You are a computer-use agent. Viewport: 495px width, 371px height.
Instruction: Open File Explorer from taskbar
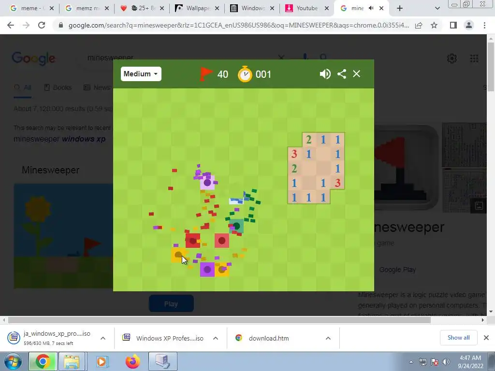click(72, 361)
